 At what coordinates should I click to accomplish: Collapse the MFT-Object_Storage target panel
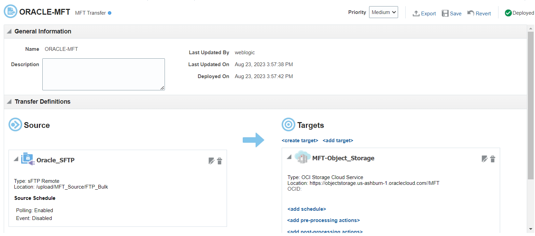click(289, 157)
